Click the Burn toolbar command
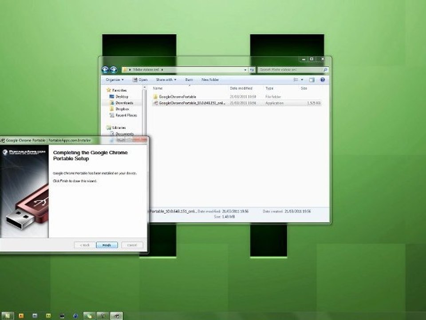 (189, 80)
